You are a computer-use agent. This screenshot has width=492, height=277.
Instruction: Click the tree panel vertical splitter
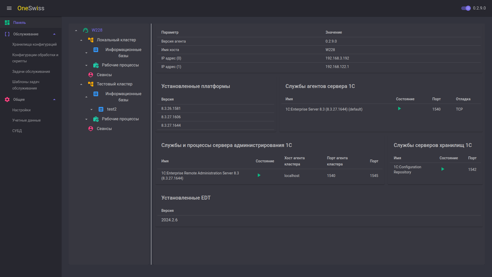point(151,144)
